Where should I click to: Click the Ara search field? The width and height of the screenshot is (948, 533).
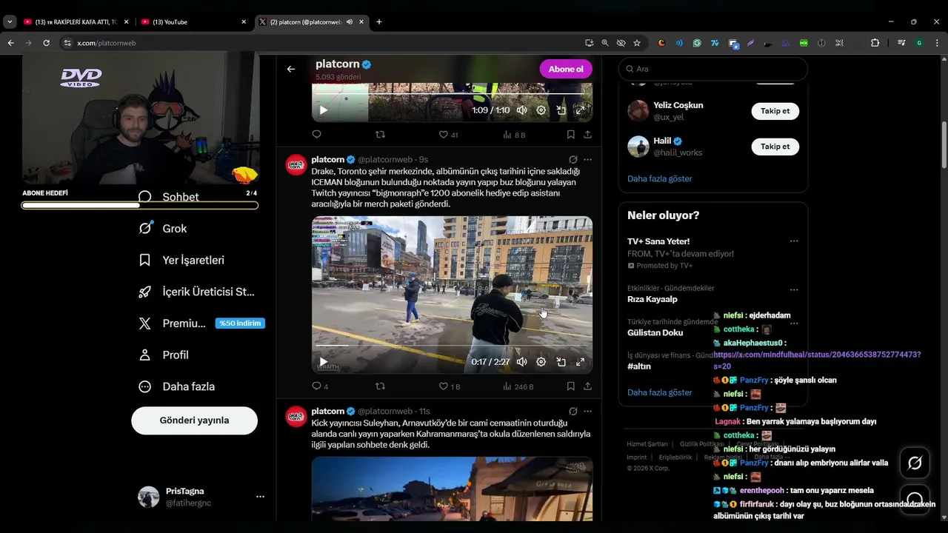[x=713, y=69]
